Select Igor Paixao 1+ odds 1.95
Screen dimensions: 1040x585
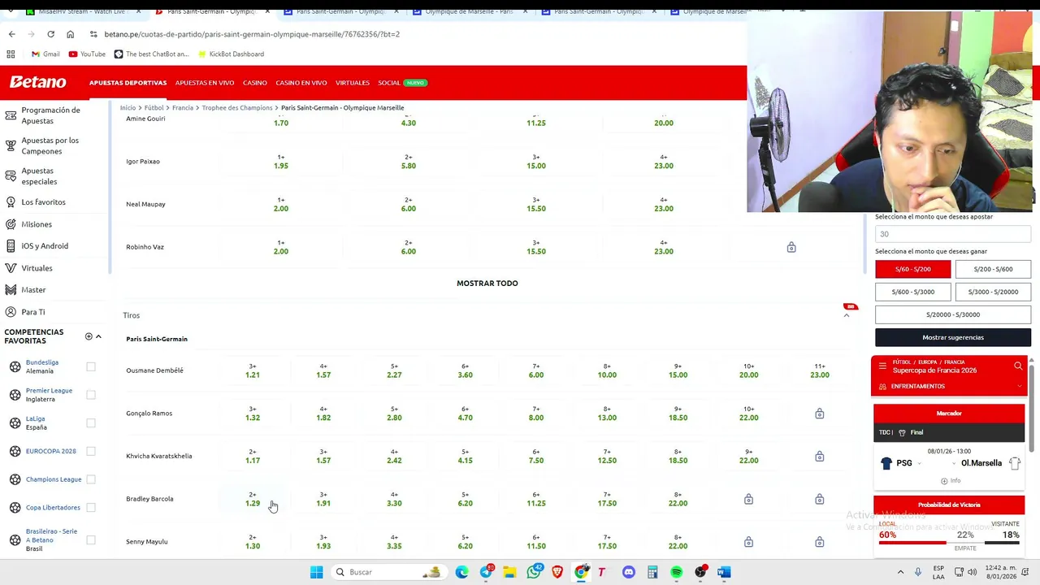point(280,162)
